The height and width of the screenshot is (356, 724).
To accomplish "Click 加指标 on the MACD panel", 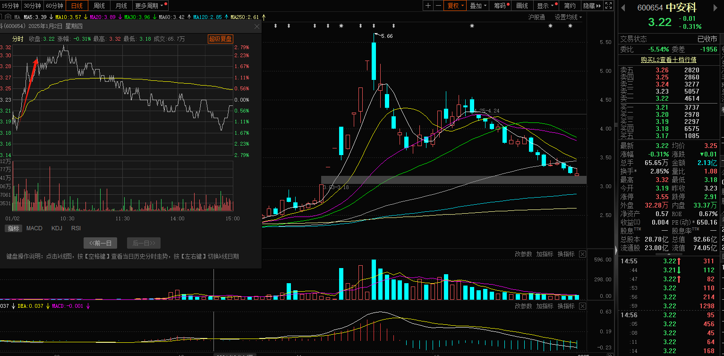I will (545, 306).
